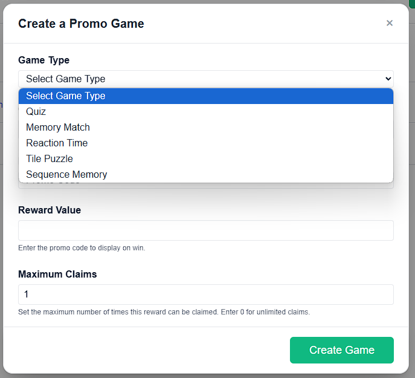Click the dimmed backdrop beside the dialog
This screenshot has width=415, height=378.
pyautogui.click(x=412, y=186)
